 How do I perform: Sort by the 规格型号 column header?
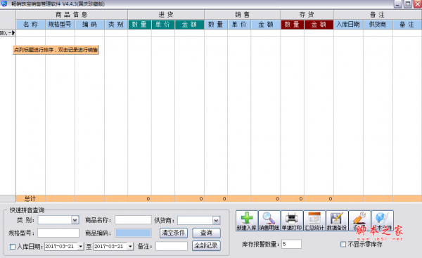(x=60, y=25)
